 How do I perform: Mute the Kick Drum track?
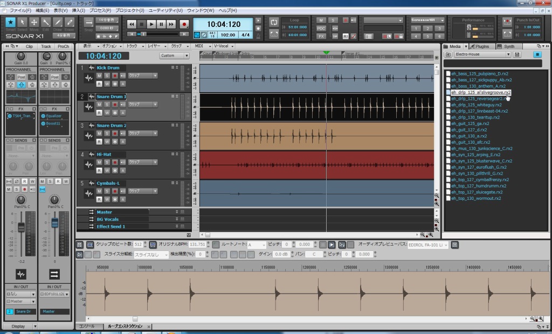click(99, 75)
